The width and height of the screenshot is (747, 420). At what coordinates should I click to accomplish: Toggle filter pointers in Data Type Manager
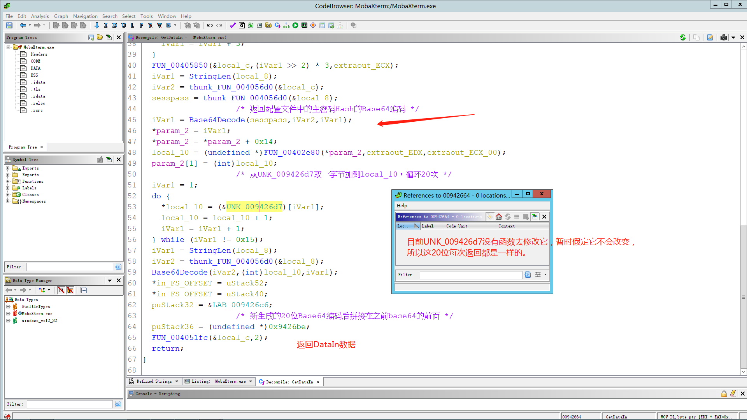pos(70,290)
